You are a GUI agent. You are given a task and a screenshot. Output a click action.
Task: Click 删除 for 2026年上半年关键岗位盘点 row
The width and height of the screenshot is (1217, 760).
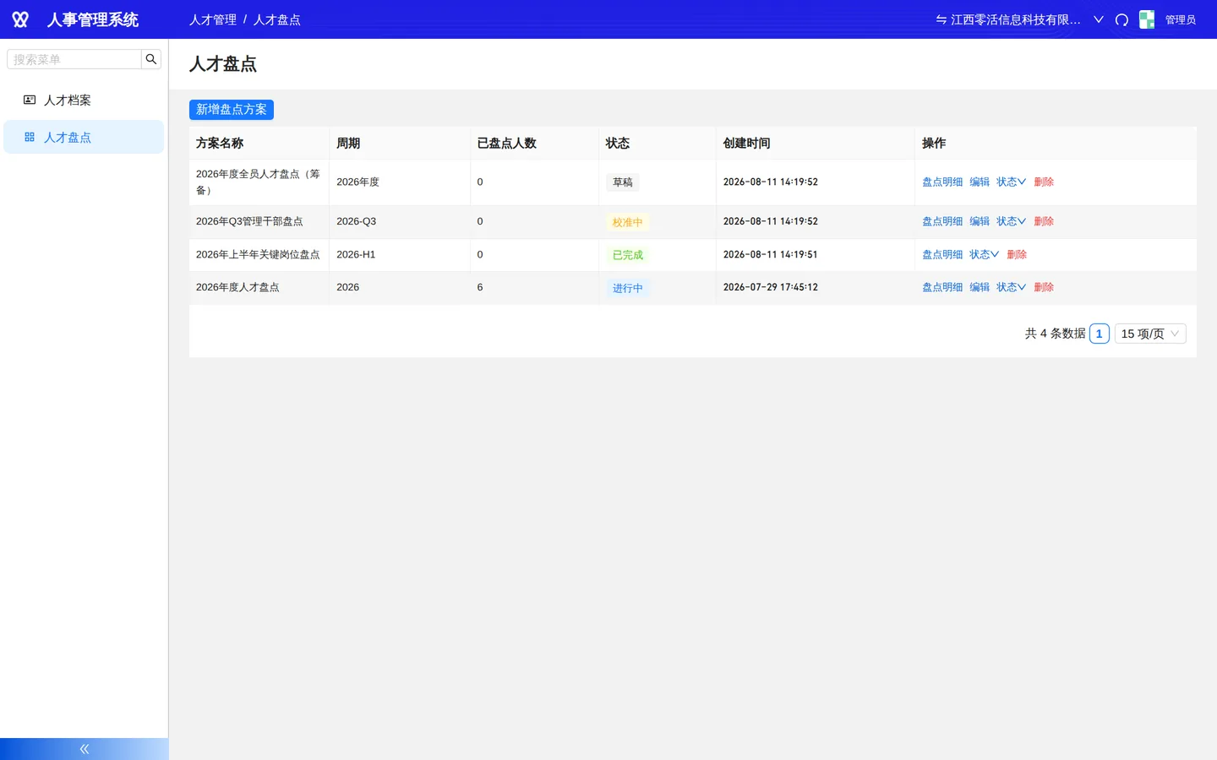point(1017,254)
